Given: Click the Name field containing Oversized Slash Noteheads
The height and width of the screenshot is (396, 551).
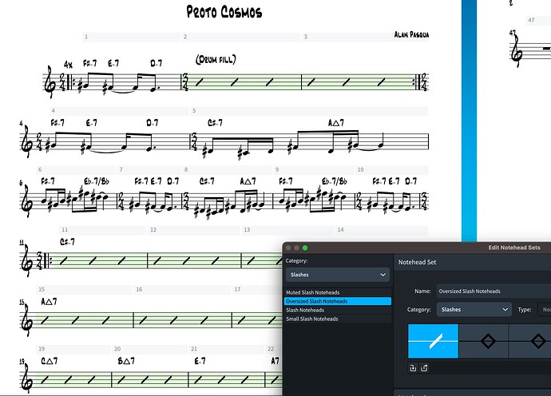Looking at the screenshot, I should click(x=494, y=291).
